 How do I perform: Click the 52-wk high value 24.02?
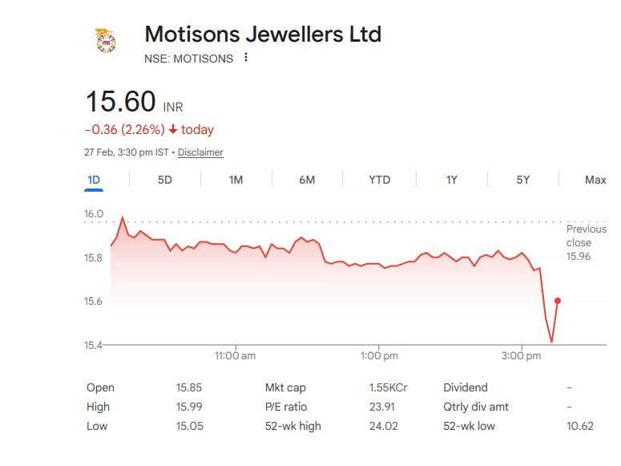[x=381, y=426]
